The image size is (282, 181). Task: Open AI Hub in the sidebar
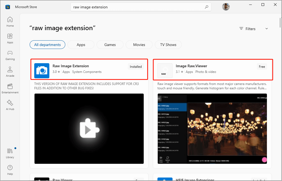[10, 105]
